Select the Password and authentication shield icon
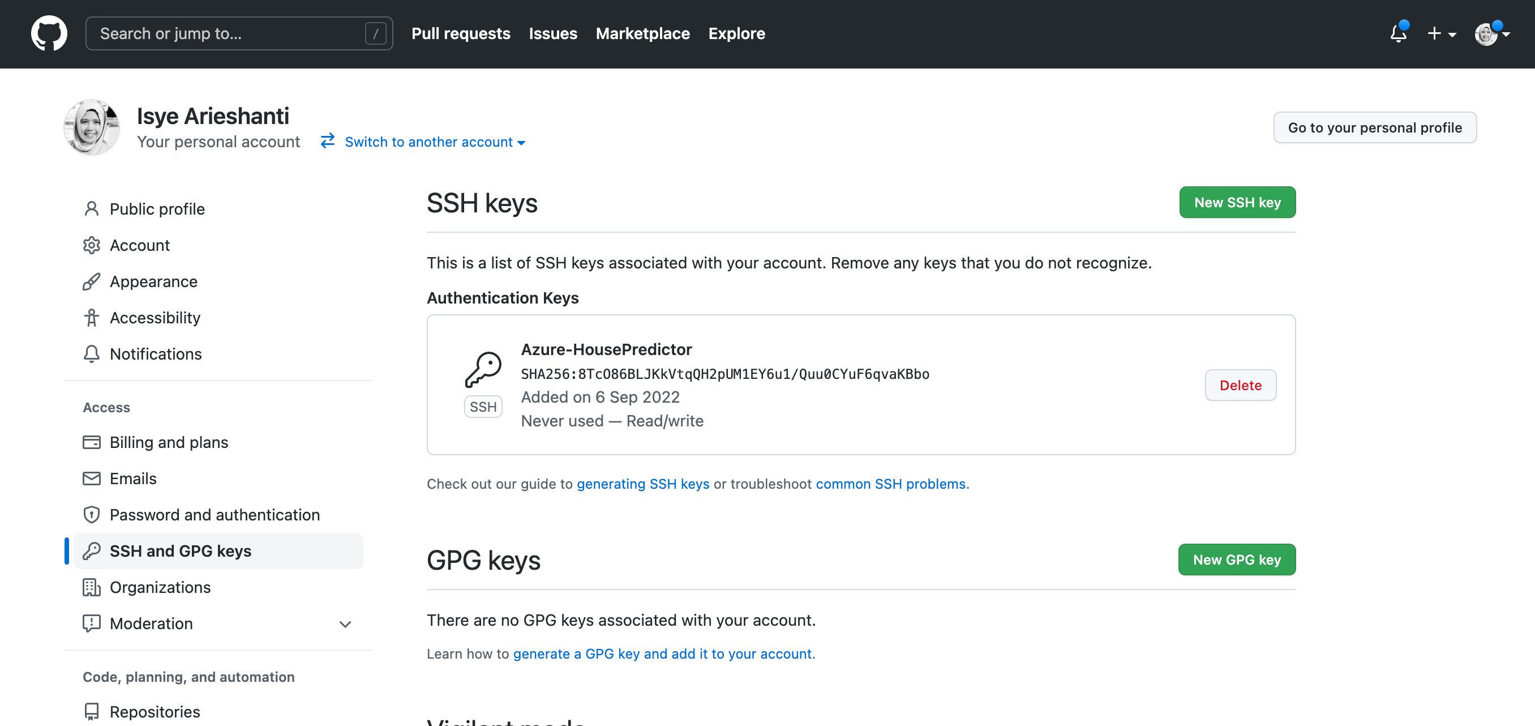 click(92, 514)
